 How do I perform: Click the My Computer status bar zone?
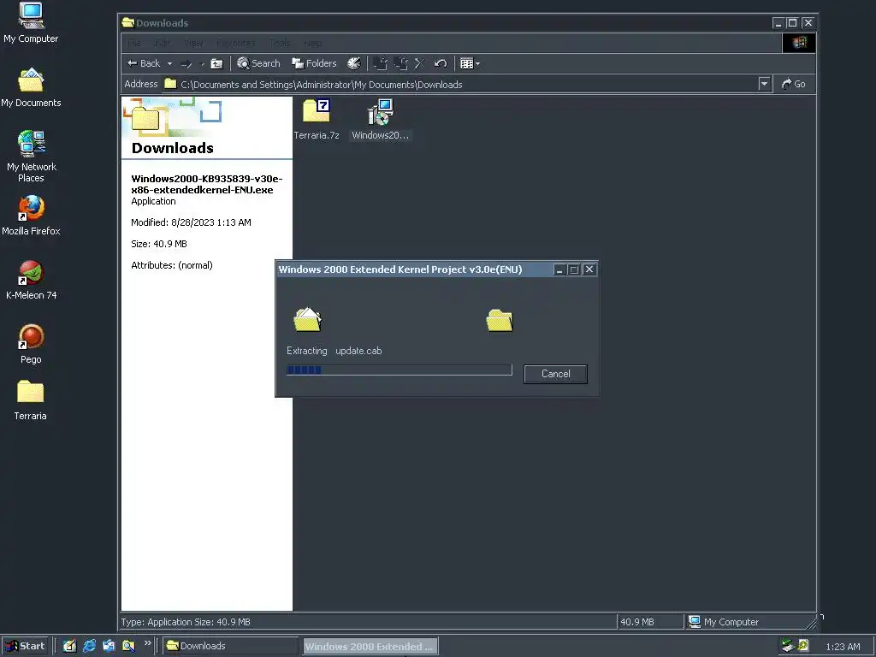point(749,622)
